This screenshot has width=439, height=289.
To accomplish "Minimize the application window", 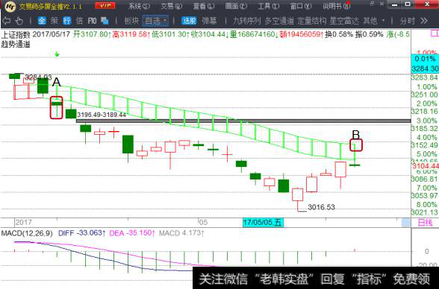I will point(394,4).
